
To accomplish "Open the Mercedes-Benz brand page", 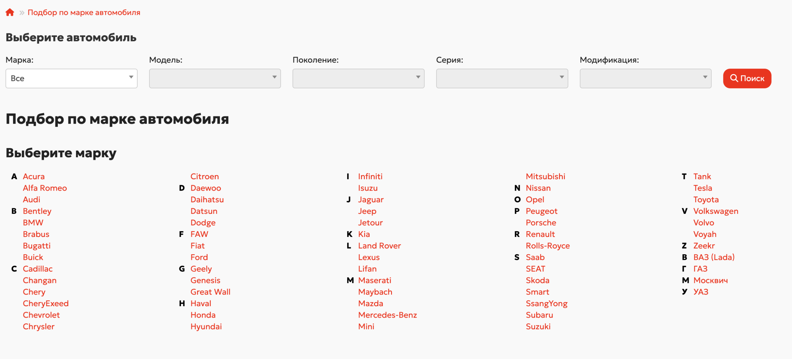I will (x=387, y=315).
